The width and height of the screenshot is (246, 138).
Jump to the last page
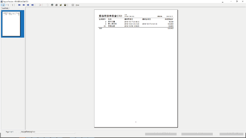click(32, 5)
